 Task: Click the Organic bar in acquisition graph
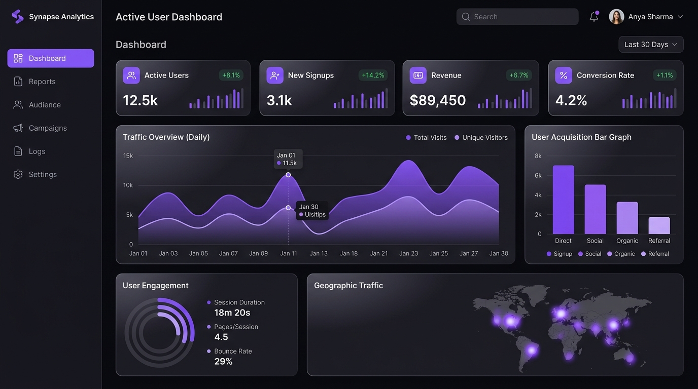tap(627, 218)
